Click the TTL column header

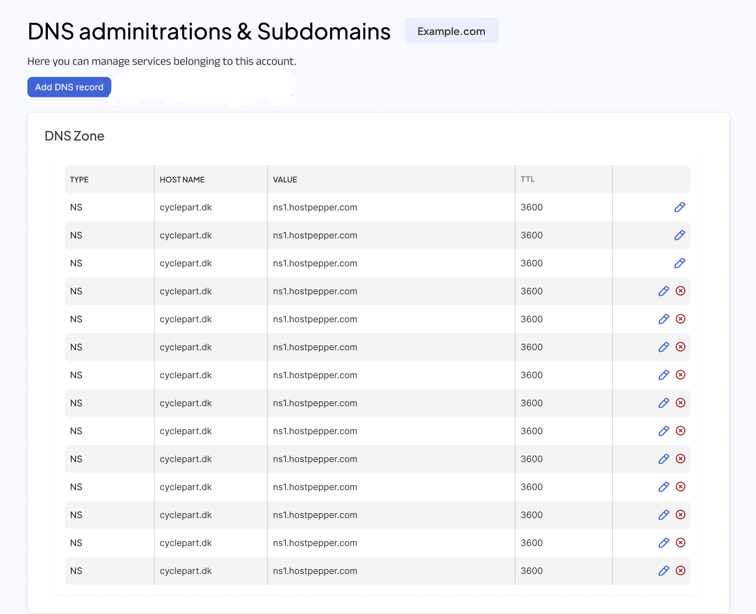coord(527,179)
